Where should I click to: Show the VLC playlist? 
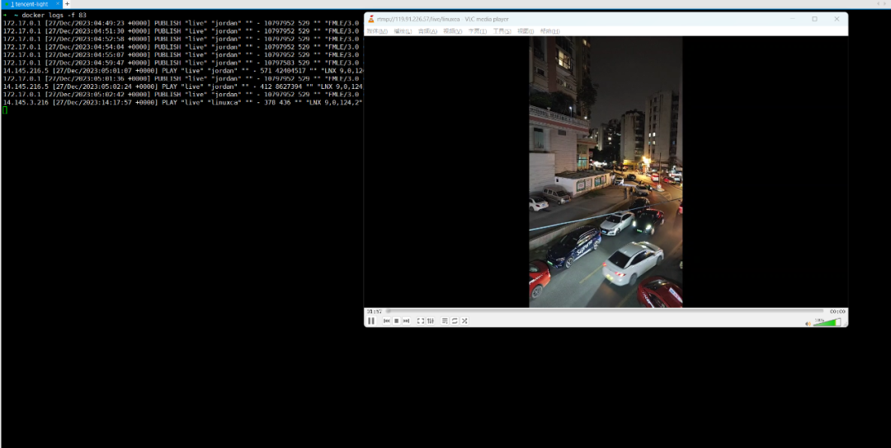coord(445,321)
